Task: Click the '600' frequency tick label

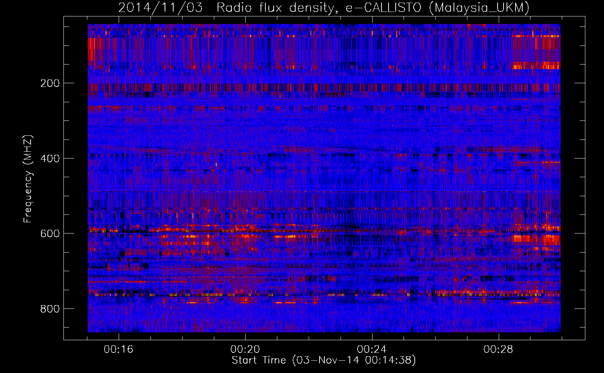Action: point(50,233)
